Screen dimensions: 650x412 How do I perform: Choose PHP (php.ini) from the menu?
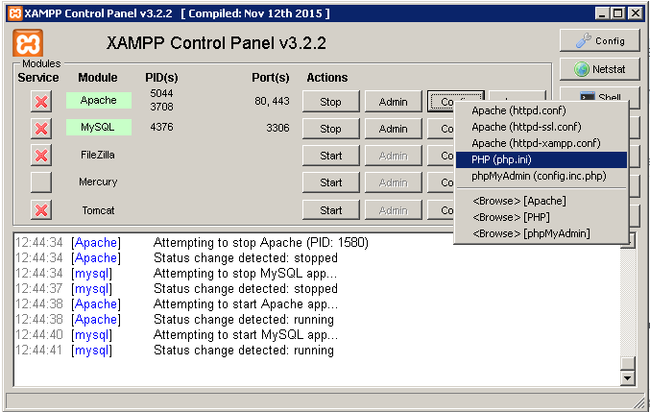point(541,159)
